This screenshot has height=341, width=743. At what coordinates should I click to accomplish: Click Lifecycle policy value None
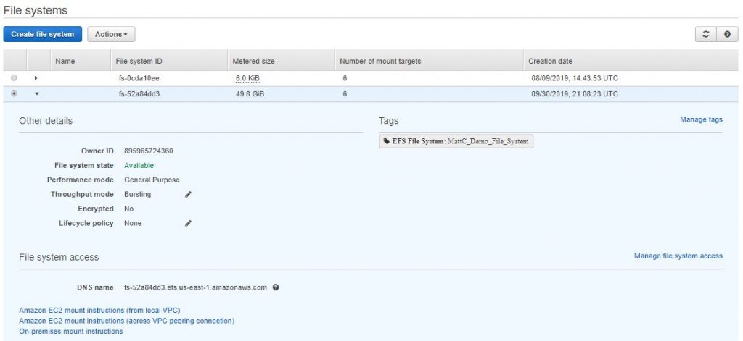tap(133, 223)
